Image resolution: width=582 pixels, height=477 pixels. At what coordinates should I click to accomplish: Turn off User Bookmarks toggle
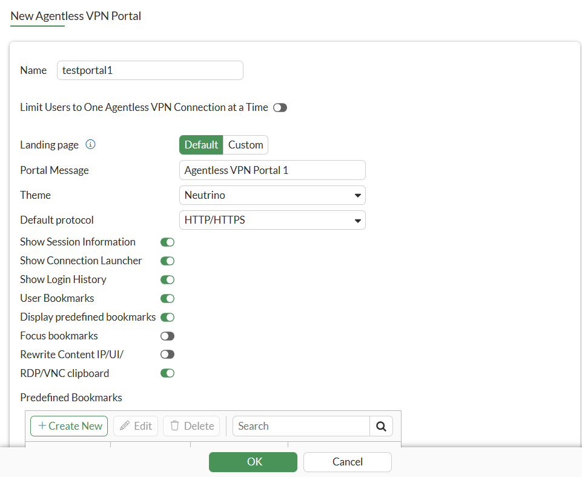167,298
